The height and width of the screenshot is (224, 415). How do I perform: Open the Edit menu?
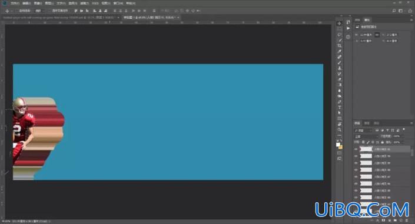[26, 3]
